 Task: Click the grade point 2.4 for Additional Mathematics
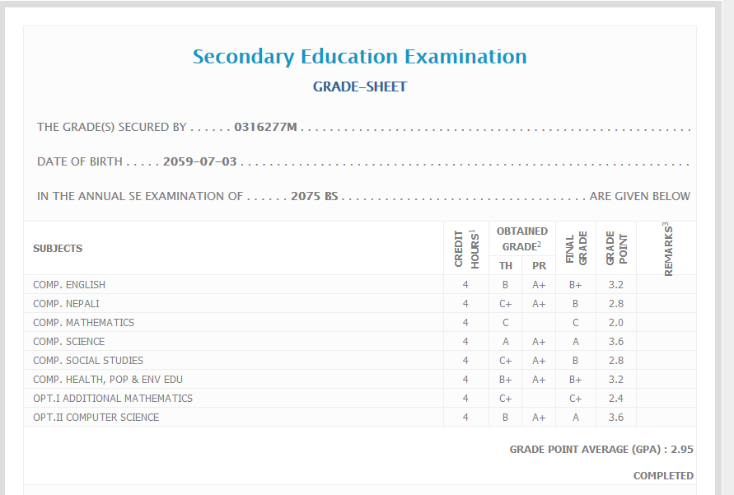click(616, 399)
